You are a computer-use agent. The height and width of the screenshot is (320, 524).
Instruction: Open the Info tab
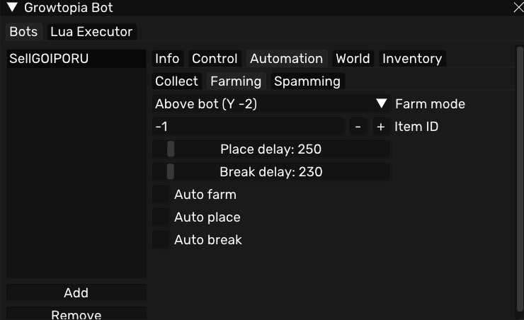click(x=167, y=59)
